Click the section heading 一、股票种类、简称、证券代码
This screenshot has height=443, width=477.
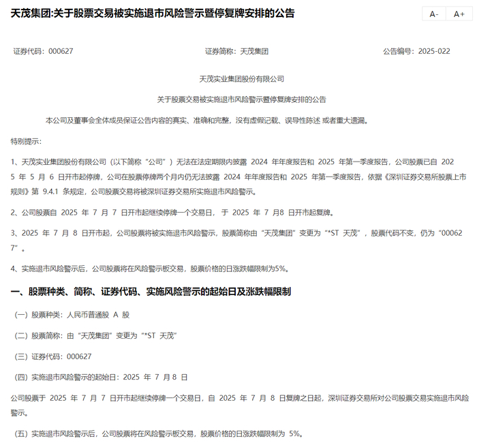click(x=151, y=292)
